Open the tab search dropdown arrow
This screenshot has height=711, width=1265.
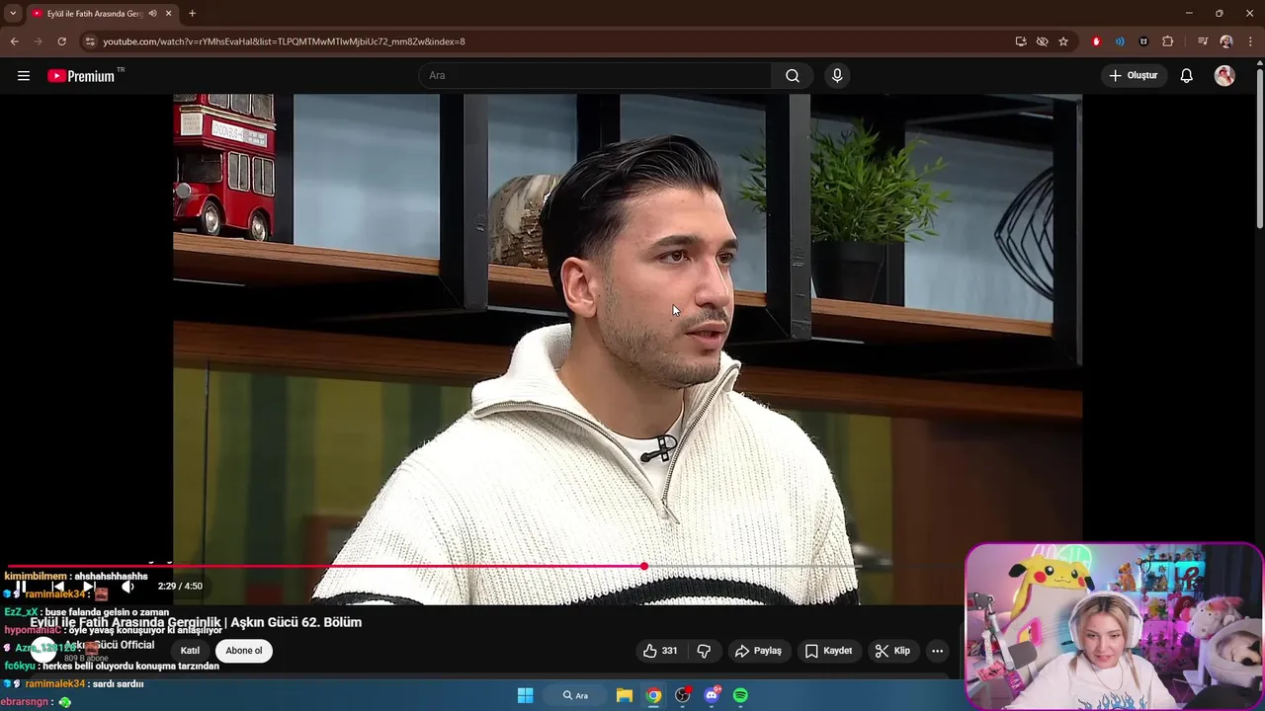[x=13, y=13]
